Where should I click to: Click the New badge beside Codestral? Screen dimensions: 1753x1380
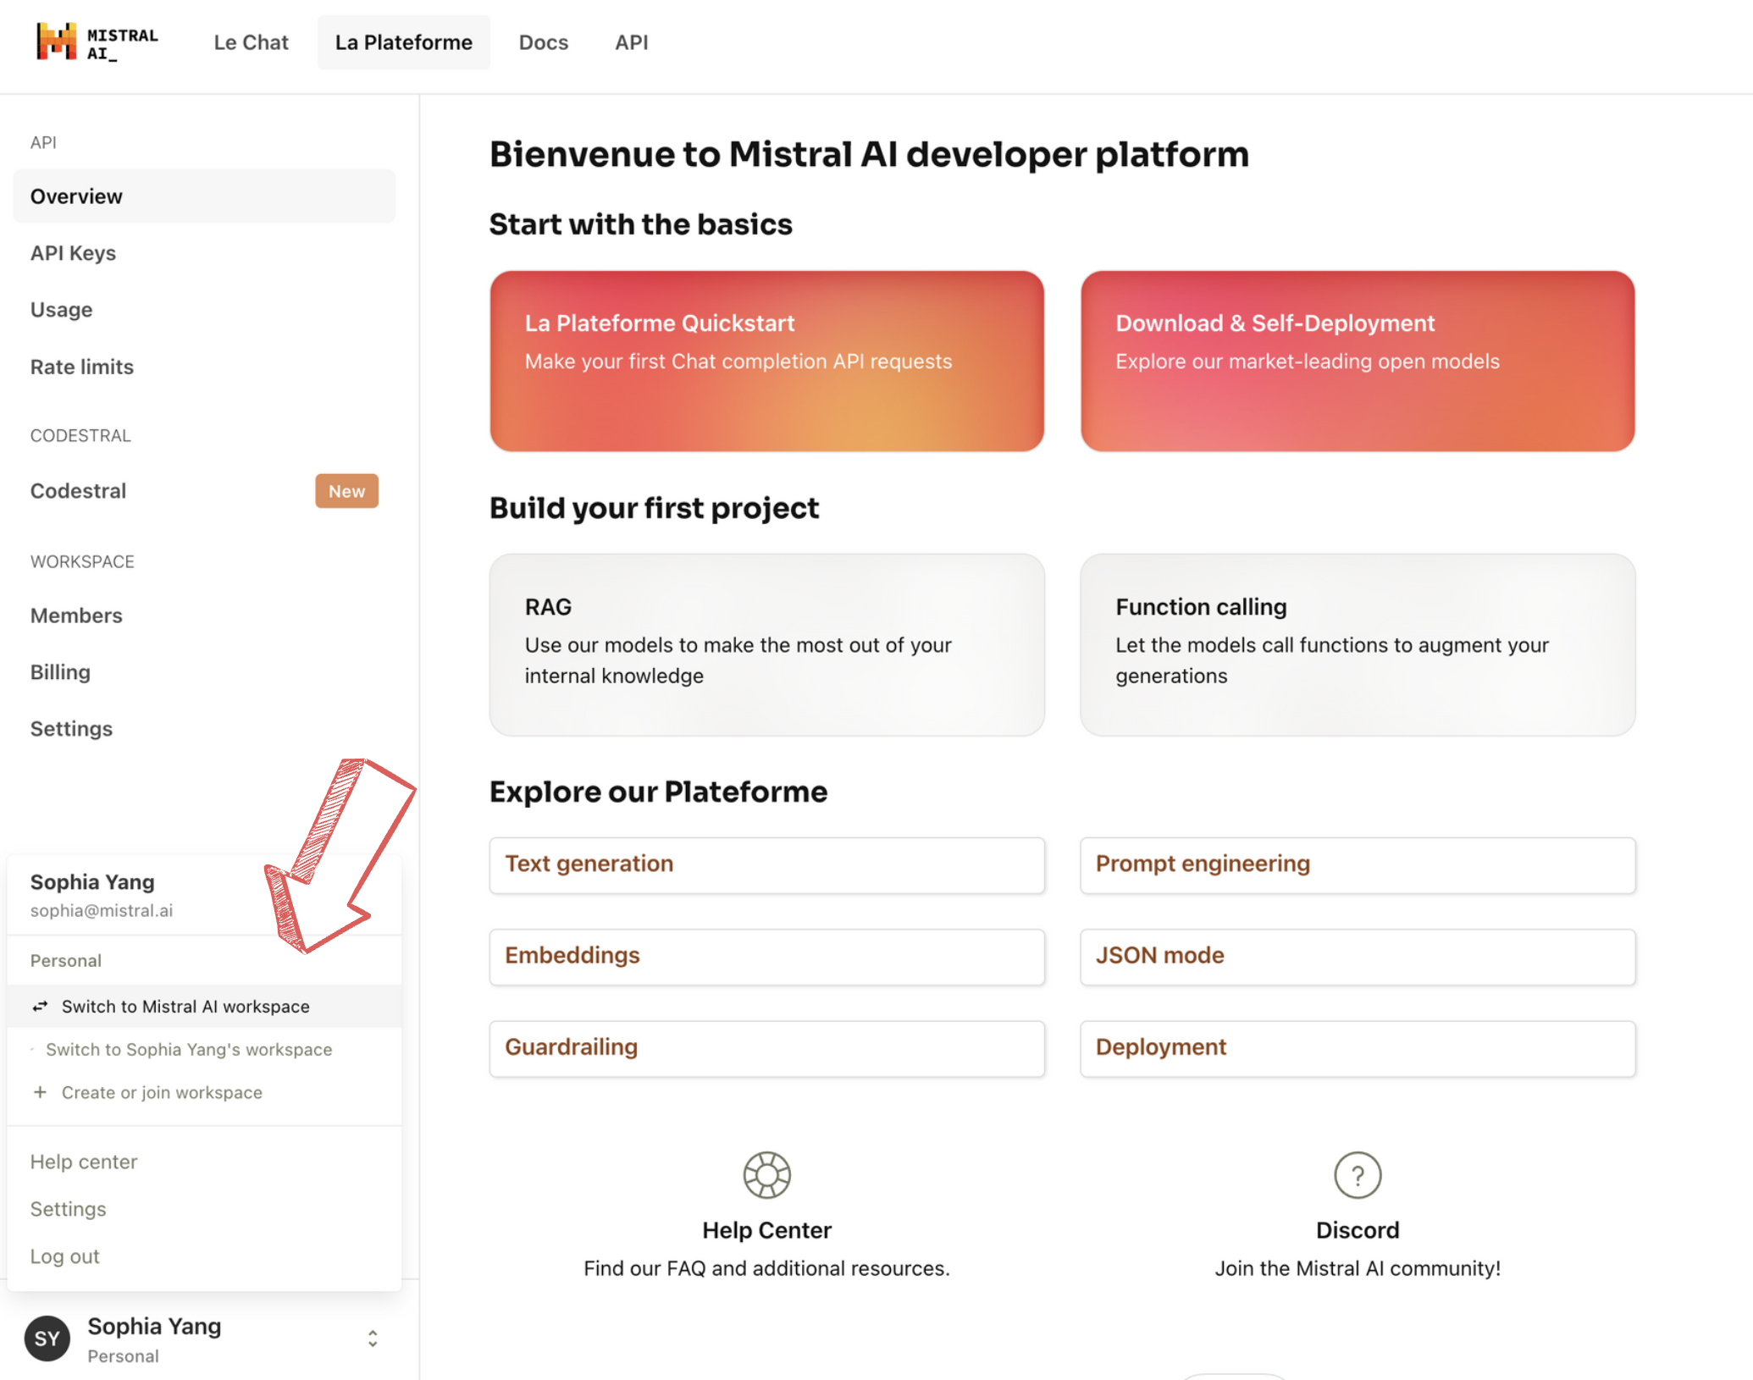click(x=346, y=491)
